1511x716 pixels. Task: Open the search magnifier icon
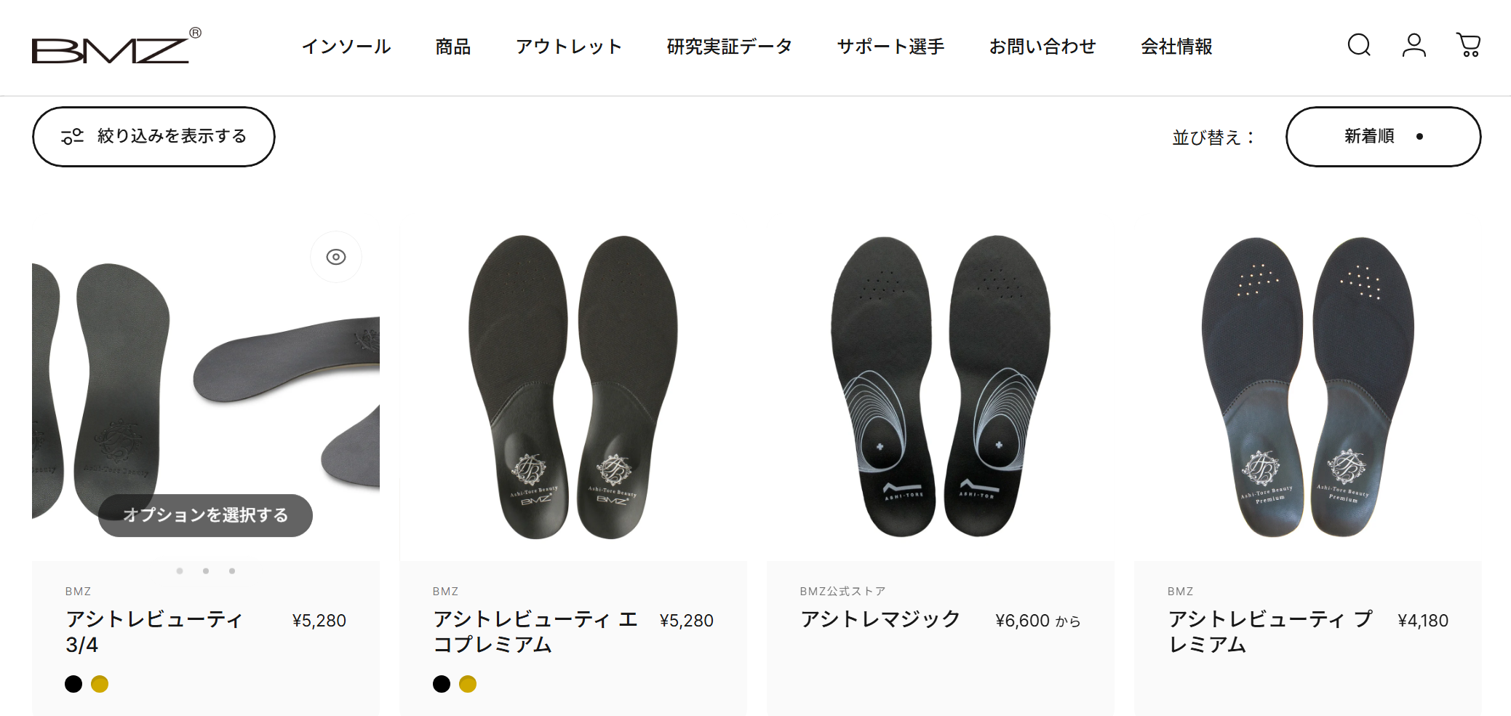point(1359,45)
